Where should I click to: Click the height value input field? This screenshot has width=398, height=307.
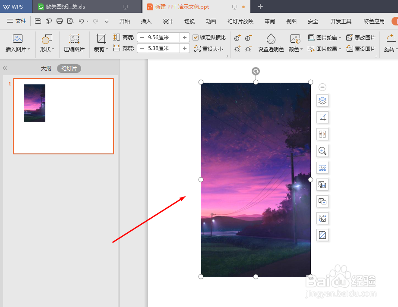click(163, 38)
